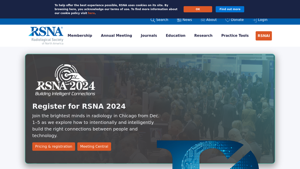Click the Donate heart icon

tap(228, 20)
